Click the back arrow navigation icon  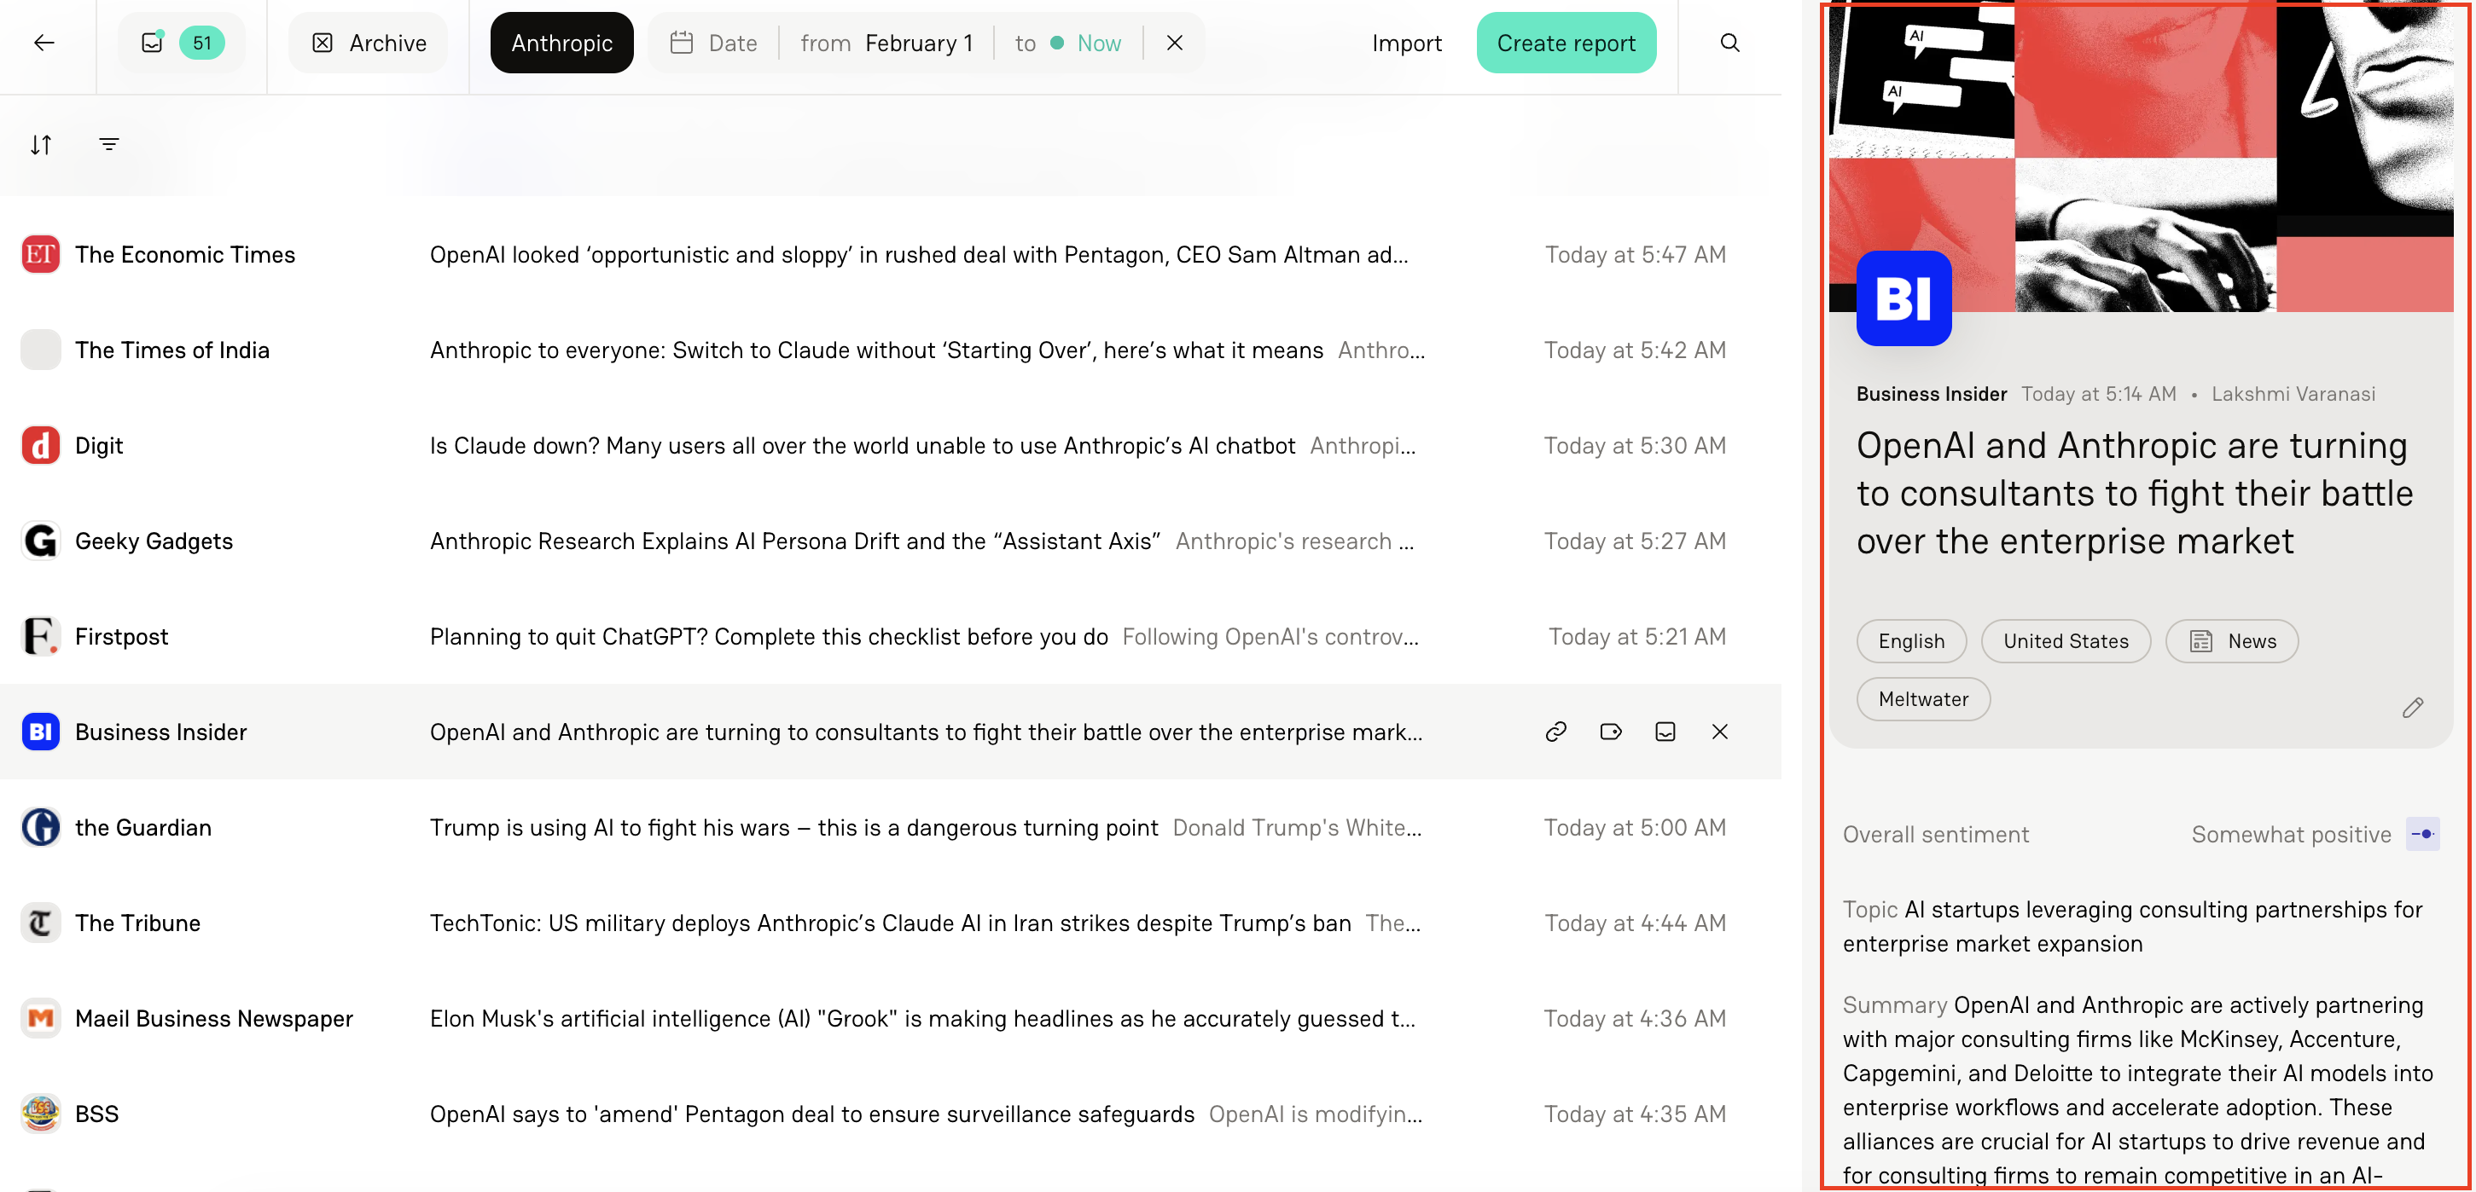click(44, 43)
